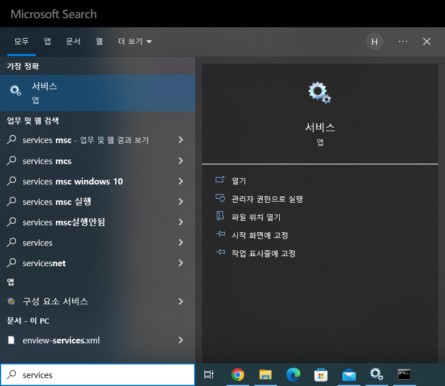Open the enview-services.xml document
The width and height of the screenshot is (445, 386).
98,340
